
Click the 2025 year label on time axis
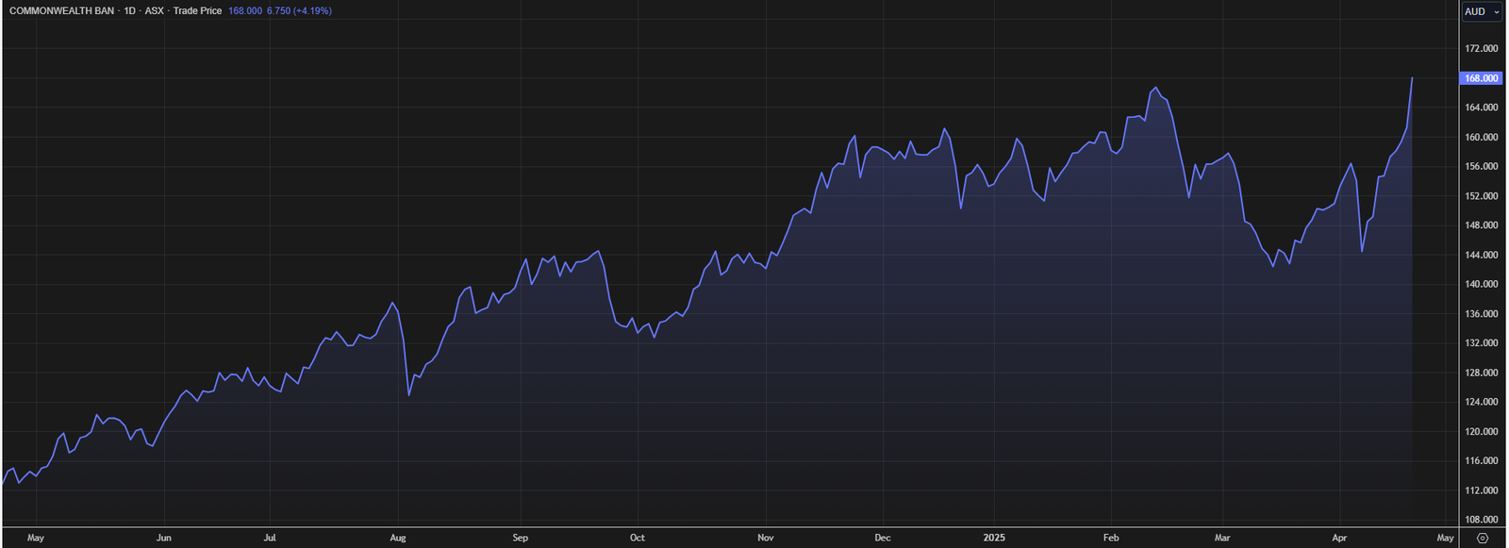[x=994, y=538]
